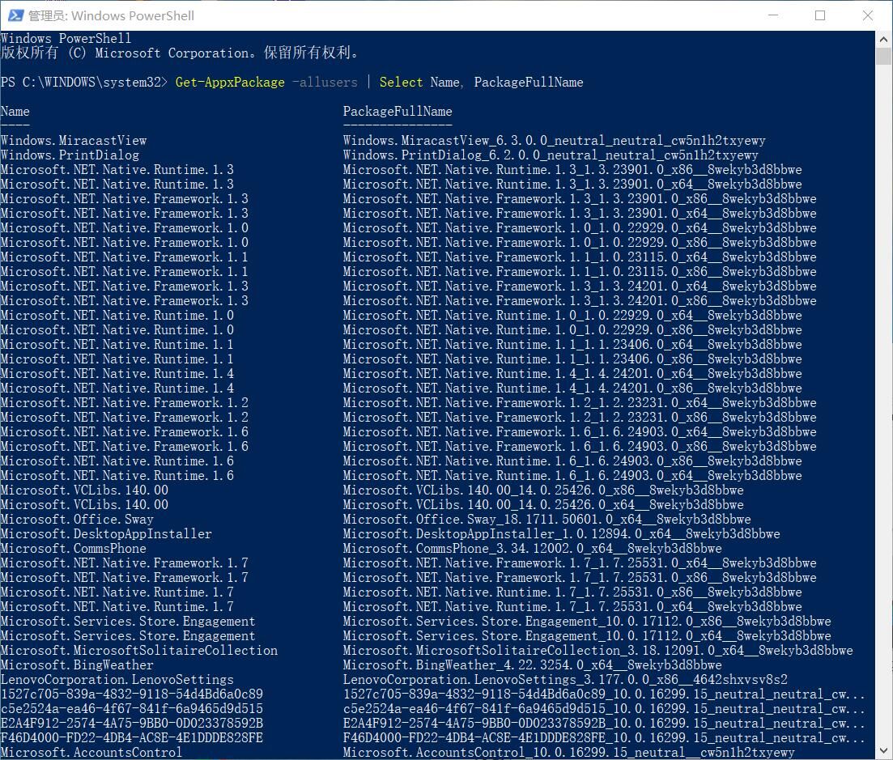Click the "Services.Store.Engagement_10.0.17112.0_x86" full name
Viewport: 893px width, 760px height.
(587, 621)
